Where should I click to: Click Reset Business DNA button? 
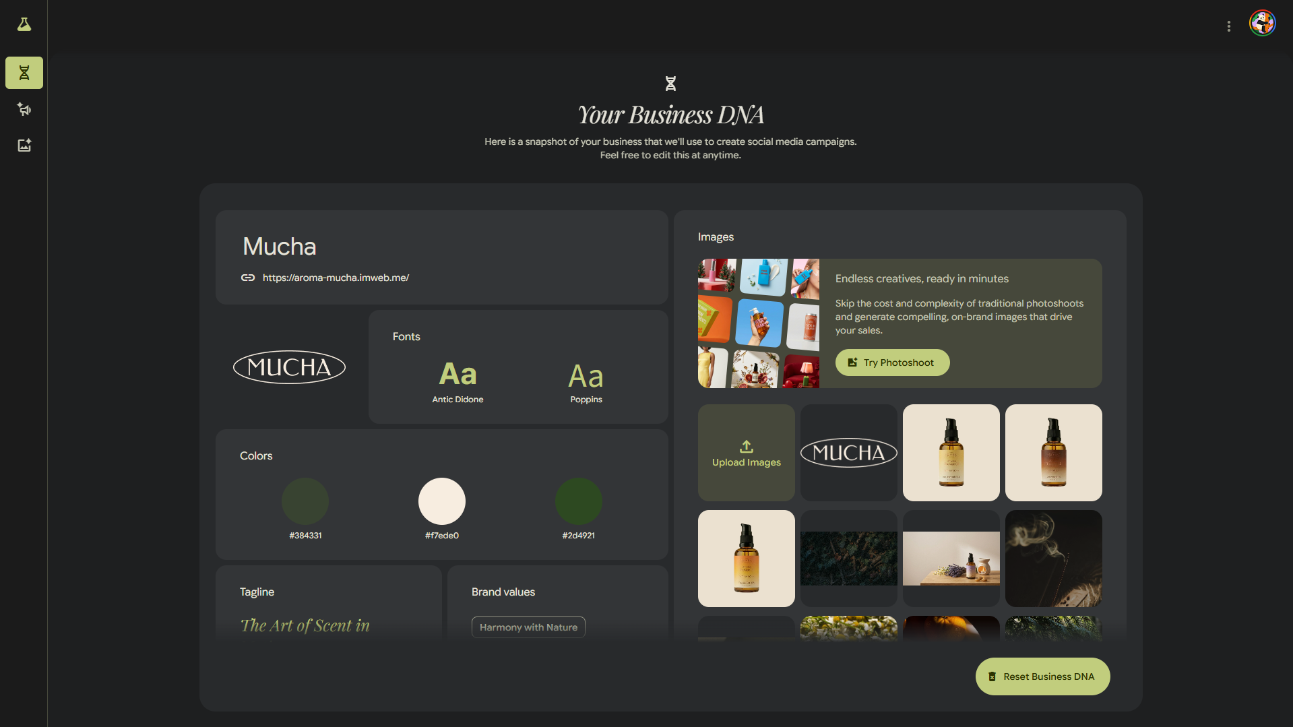coord(1042,676)
